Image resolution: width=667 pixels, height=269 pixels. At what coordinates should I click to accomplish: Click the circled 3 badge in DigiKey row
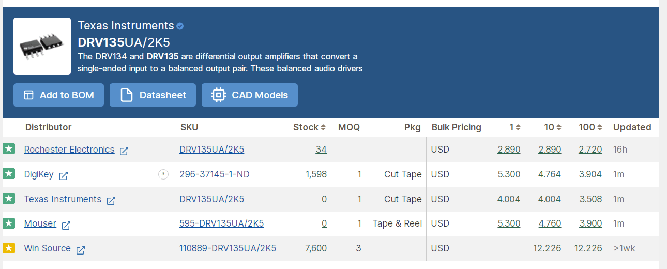tap(163, 174)
